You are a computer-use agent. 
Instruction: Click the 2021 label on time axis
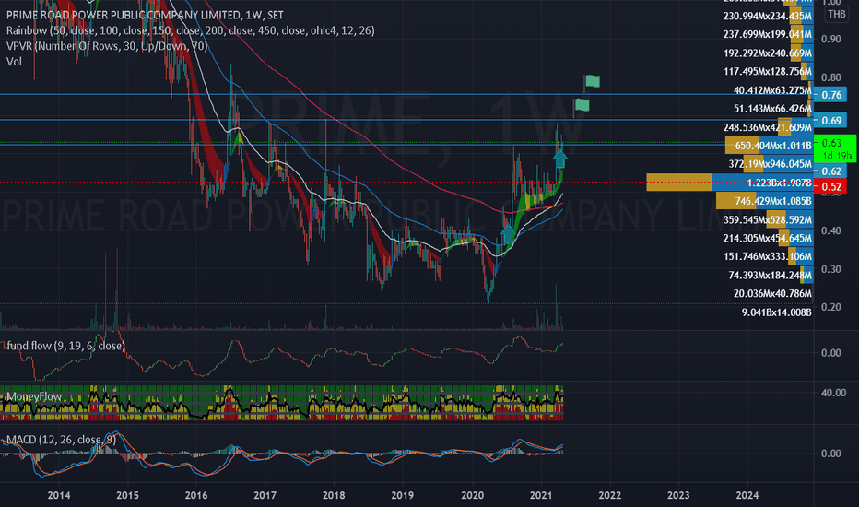(x=541, y=496)
